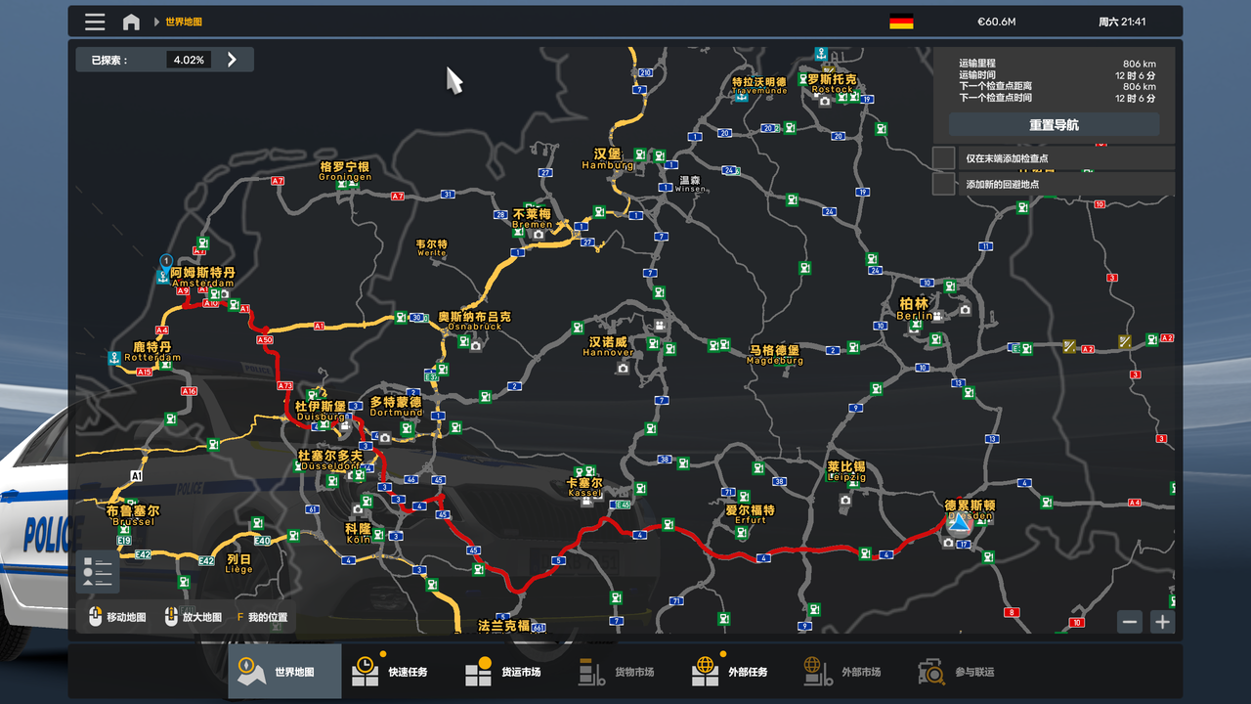Click the mouse icon for 移动地图
The image size is (1251, 704).
95,617
